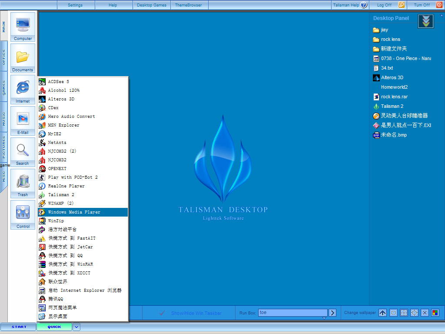Open Homeworld2 in Desktop Panel
Image resolution: width=445 pixels, height=334 pixels.
coord(394,87)
